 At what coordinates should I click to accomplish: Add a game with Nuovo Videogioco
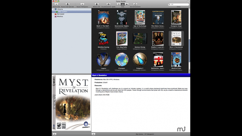coord(82,4)
